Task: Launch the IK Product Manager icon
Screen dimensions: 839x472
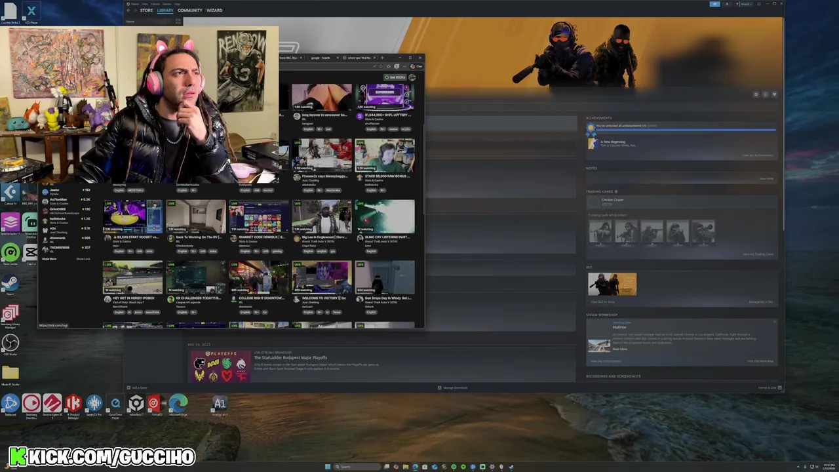Action: (73, 404)
